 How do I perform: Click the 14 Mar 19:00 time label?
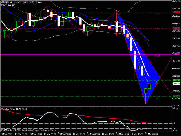[137, 134]
